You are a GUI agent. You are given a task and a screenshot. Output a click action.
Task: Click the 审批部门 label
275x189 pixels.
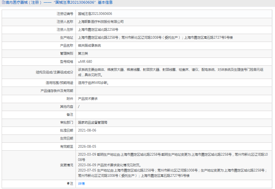(67, 123)
